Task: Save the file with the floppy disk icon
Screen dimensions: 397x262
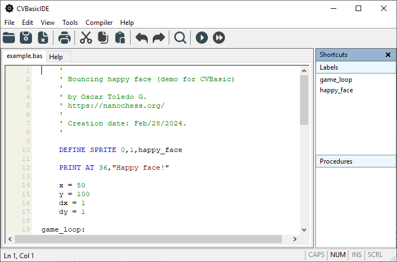Action: [26, 38]
